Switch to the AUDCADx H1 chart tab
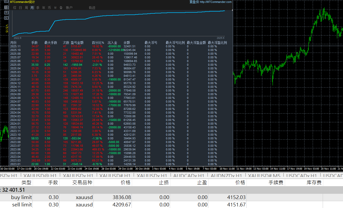The height and width of the screenshot is (208, 343). (189, 176)
